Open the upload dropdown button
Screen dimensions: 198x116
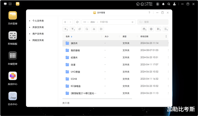click(x=73, y=29)
